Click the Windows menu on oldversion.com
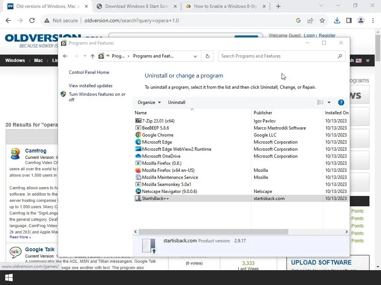381x285 pixels. (x=15, y=60)
